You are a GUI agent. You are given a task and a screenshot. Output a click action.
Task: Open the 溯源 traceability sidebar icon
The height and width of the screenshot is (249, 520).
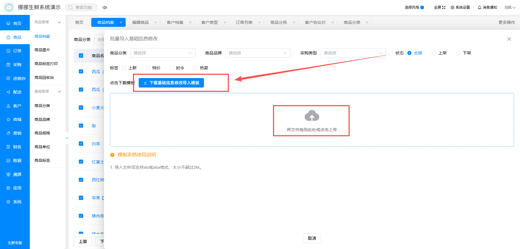(x=8, y=174)
